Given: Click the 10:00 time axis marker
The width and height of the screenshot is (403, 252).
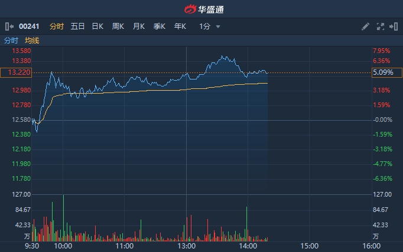Looking at the screenshot, I should point(63,246).
